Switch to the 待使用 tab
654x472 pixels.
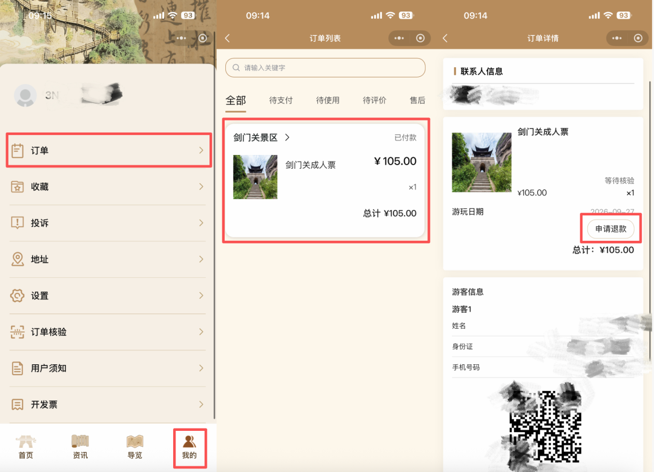[328, 100]
